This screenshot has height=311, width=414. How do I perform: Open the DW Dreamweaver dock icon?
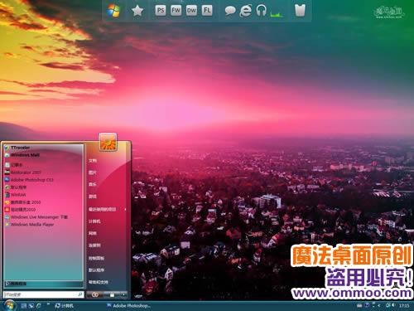pyautogui.click(x=191, y=11)
